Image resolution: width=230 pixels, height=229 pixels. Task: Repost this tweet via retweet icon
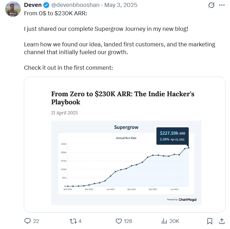point(73,221)
